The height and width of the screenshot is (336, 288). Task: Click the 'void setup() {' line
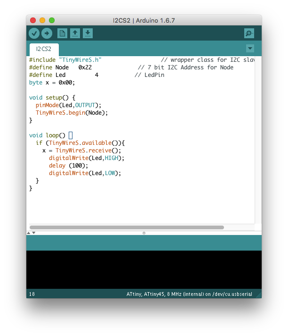[x=52, y=98]
